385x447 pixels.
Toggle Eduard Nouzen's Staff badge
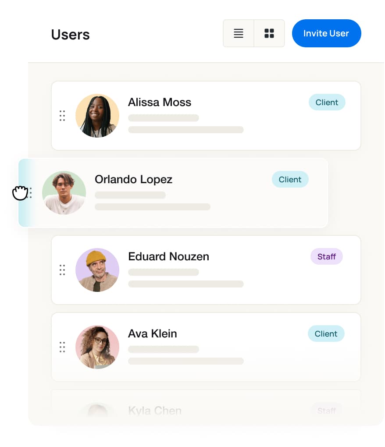(326, 256)
